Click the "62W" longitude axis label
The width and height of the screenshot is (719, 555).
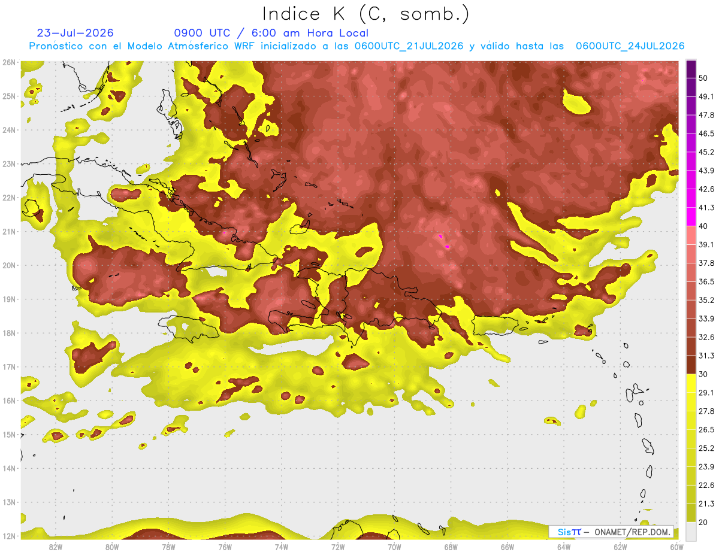621,547
